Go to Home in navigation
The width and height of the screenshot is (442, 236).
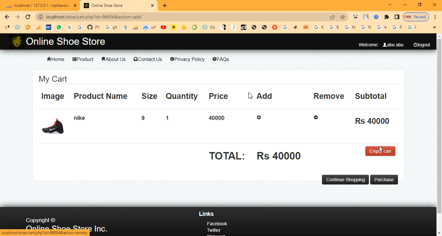click(56, 59)
